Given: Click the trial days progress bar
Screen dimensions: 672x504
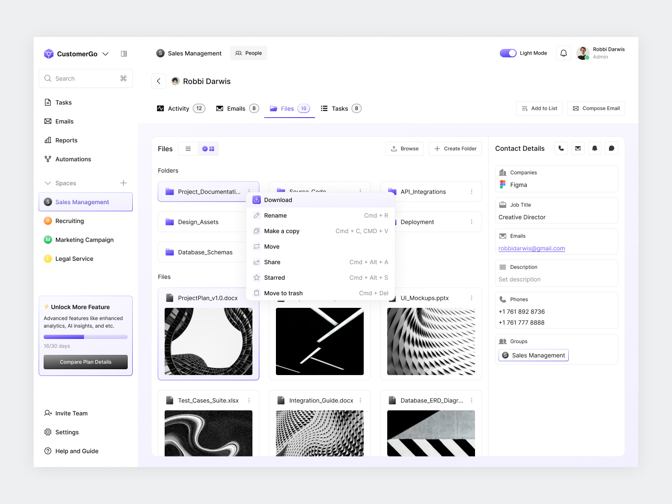Looking at the screenshot, I should click(x=86, y=337).
